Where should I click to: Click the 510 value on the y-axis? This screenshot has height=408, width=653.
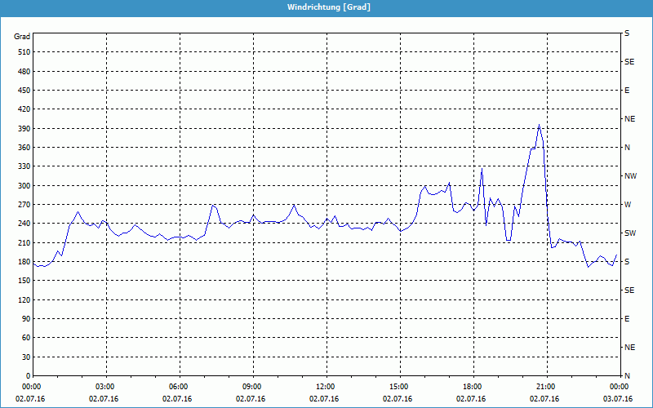point(22,52)
